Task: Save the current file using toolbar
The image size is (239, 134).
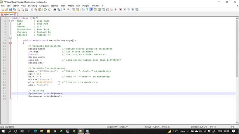Action: click(x=10, y=9)
